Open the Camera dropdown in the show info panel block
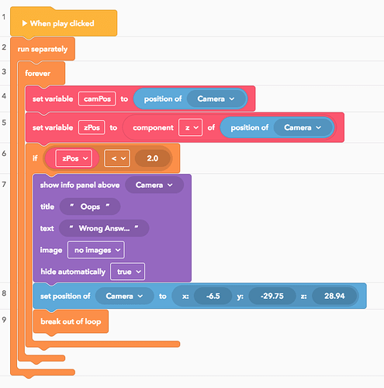This screenshot has width=384, height=388. point(154,185)
